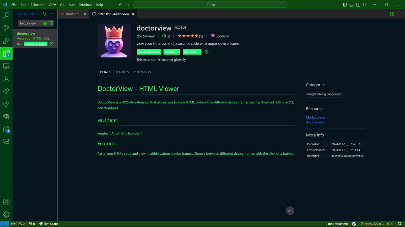Screen dimensions: 405x227
Task: Switch to the CHANGELOG tab
Action: (x=142, y=72)
